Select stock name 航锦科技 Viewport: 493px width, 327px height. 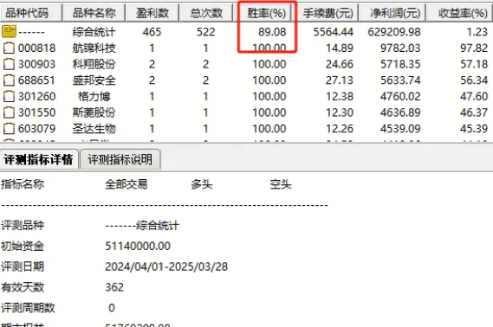94,48
